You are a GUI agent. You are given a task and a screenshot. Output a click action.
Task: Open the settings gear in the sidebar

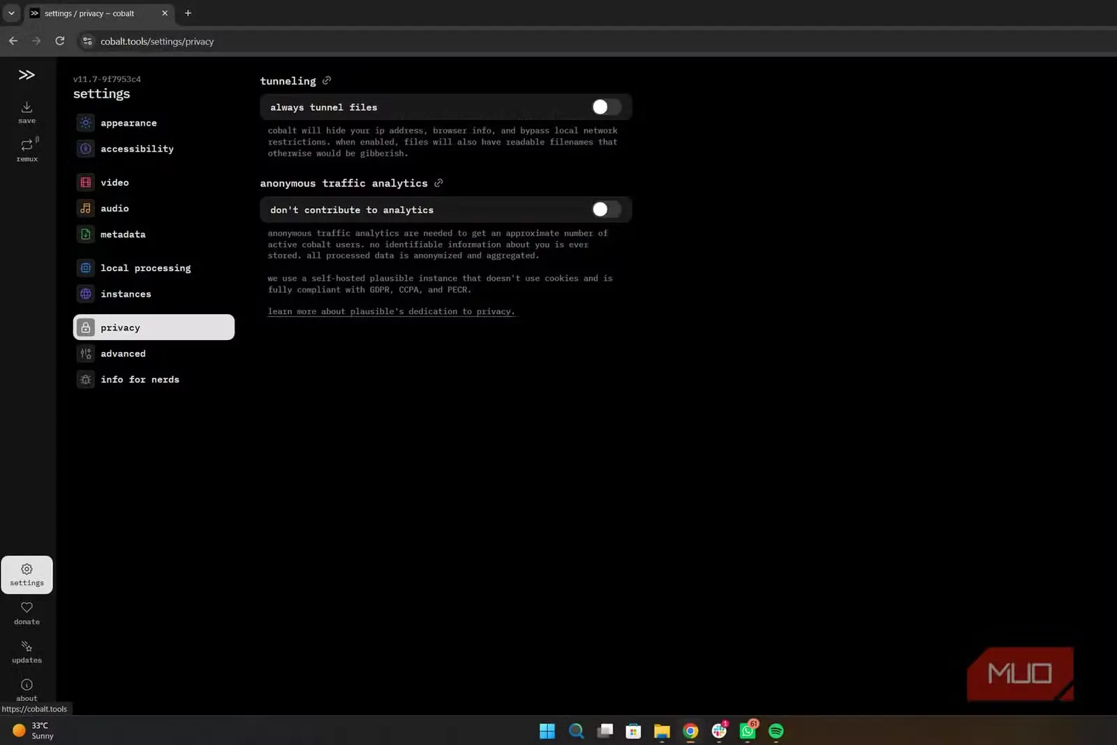(x=27, y=575)
